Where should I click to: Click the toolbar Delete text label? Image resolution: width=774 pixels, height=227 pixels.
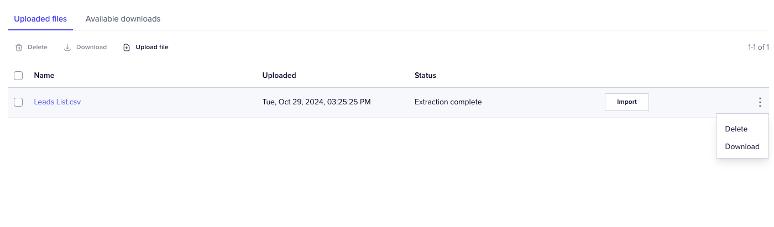(x=38, y=47)
